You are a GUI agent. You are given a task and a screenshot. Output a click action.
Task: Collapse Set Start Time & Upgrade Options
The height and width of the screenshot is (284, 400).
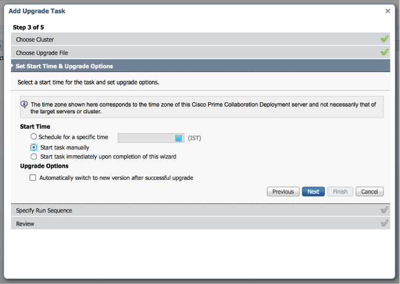pos(65,66)
